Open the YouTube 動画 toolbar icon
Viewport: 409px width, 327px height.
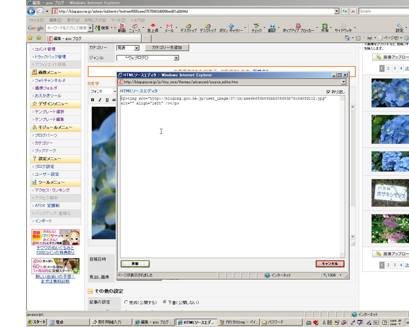point(122,28)
